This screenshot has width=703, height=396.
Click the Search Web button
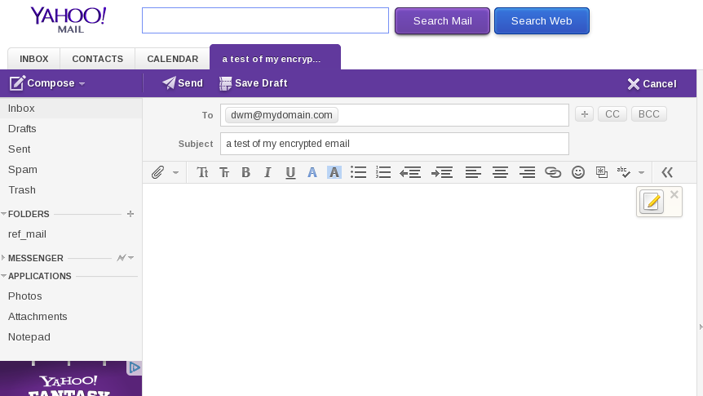point(542,20)
